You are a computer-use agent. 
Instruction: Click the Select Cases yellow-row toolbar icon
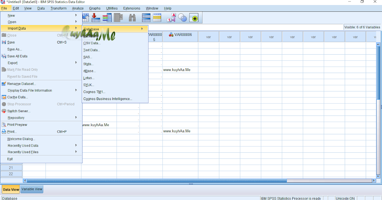[x=157, y=18]
